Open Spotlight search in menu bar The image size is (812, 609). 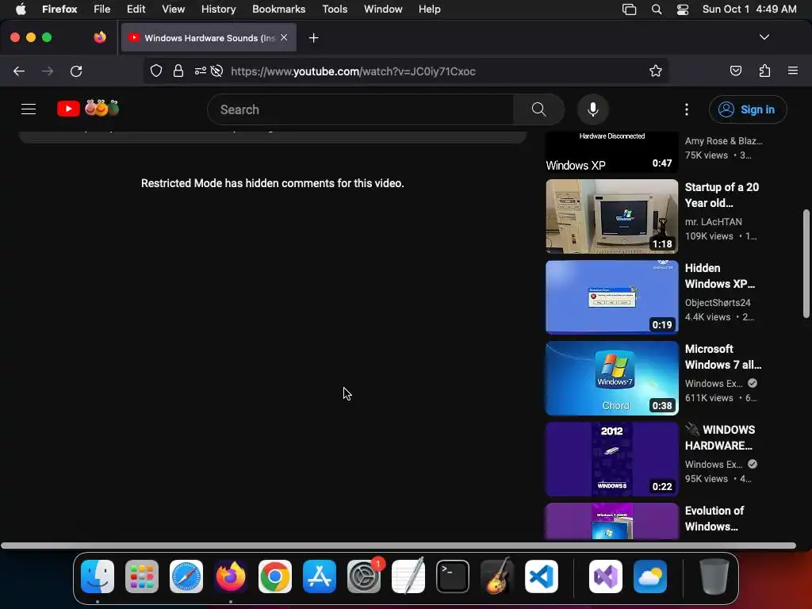pyautogui.click(x=657, y=10)
